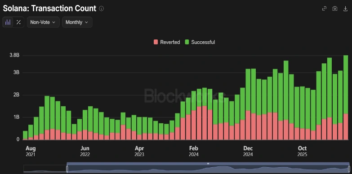Screen dimensions: 352x174
Task: Click the Solana: Transaction Count title
Action: tap(49, 9)
